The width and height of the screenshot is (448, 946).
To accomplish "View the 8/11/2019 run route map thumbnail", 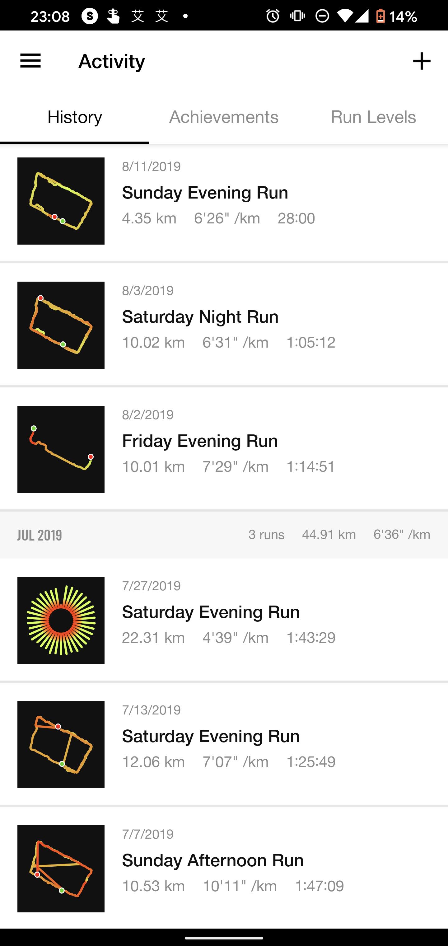I will click(61, 201).
